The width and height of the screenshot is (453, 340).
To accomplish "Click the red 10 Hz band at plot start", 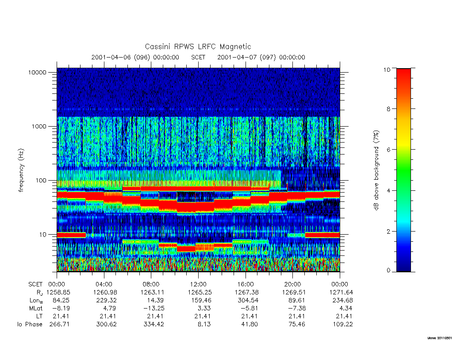I will pyautogui.click(x=71, y=235).
